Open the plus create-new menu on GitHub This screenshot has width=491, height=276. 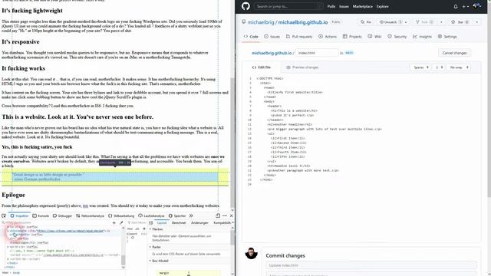tap(466, 7)
